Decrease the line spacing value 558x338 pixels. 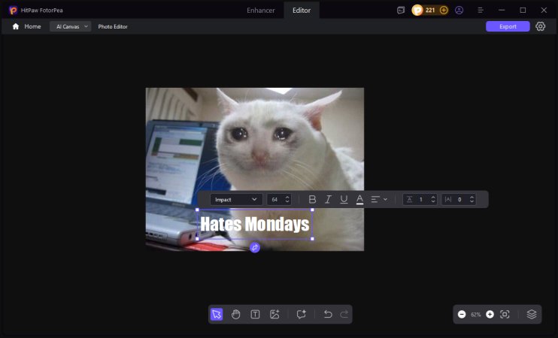(433, 202)
